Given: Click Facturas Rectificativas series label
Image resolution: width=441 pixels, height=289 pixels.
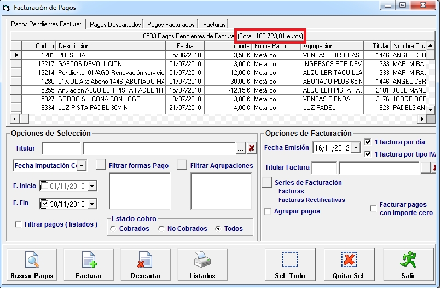Looking at the screenshot, I should pos(312,200).
